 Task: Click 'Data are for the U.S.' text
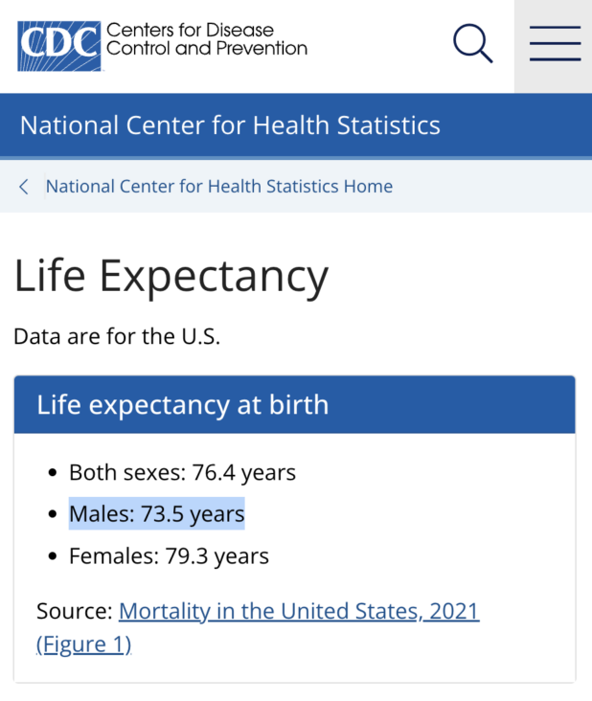coord(117,336)
